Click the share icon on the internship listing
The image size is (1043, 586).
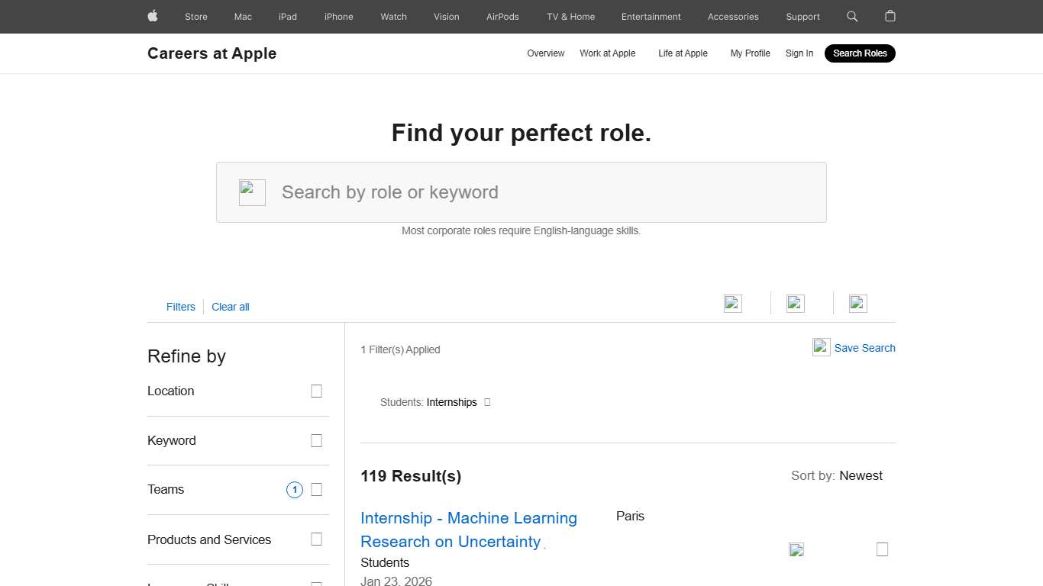(796, 549)
